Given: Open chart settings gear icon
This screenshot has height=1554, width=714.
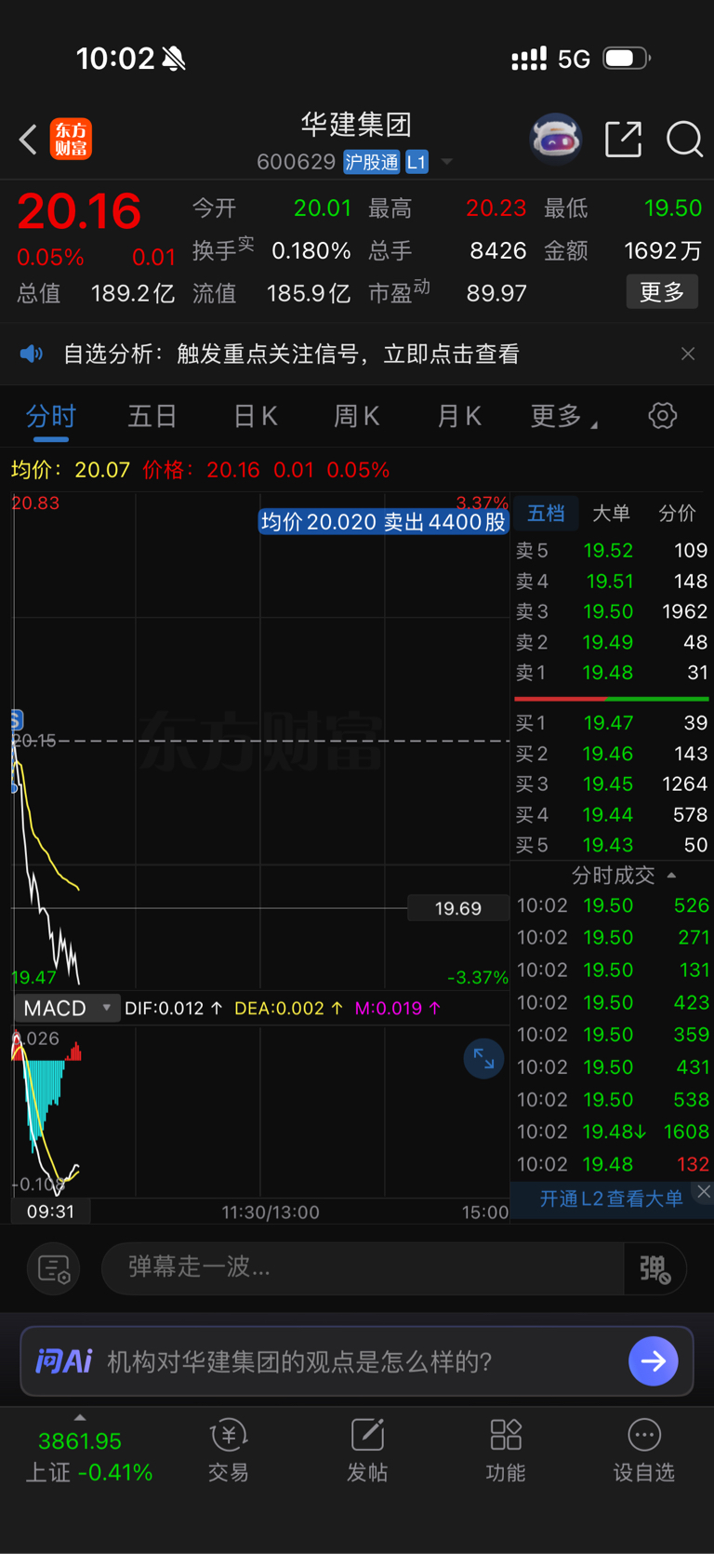Looking at the screenshot, I should coord(663,415).
